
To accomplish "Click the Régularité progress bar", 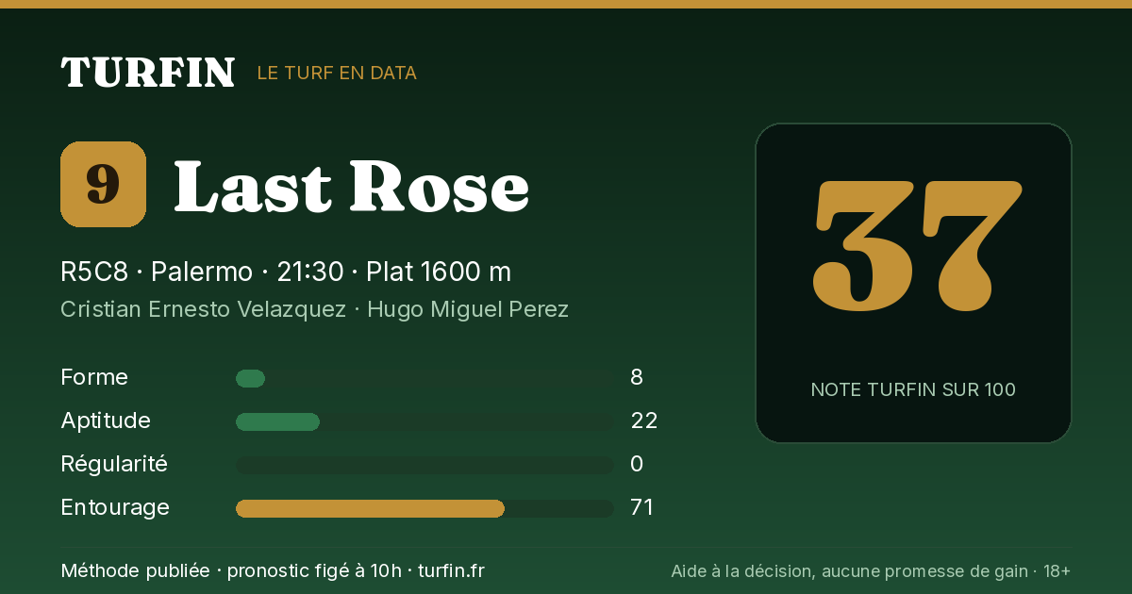I will (424, 466).
